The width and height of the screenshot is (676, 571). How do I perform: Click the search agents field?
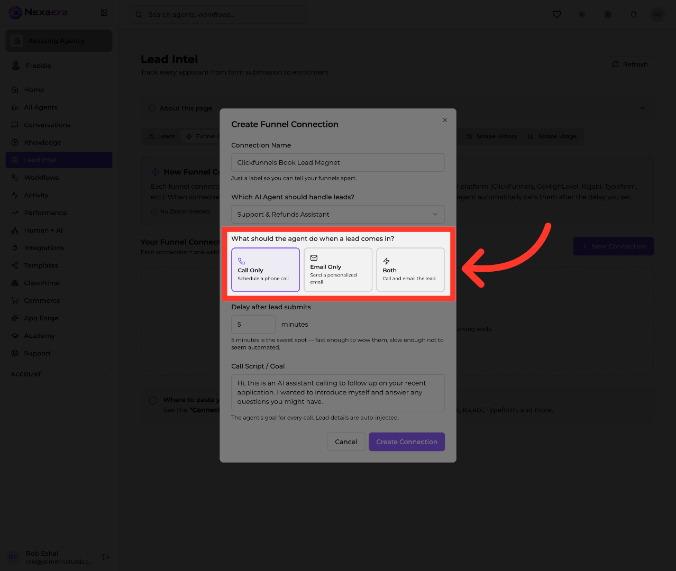click(x=218, y=14)
